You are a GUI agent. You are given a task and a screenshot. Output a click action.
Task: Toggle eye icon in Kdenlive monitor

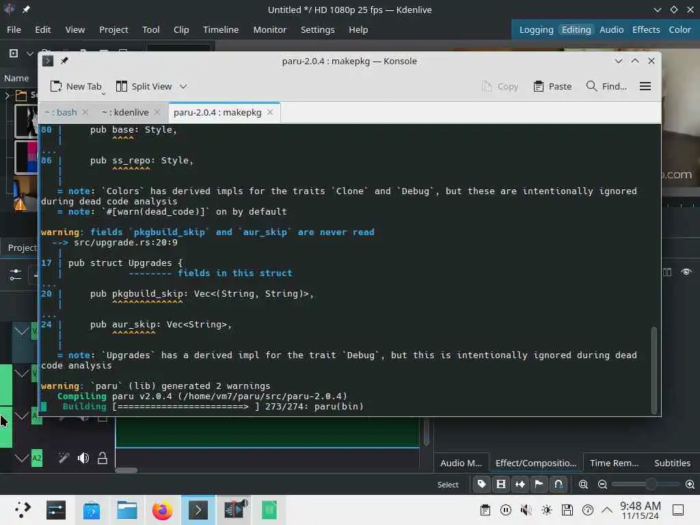coord(686,272)
